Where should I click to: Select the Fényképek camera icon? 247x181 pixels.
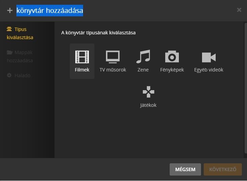[x=172, y=56]
